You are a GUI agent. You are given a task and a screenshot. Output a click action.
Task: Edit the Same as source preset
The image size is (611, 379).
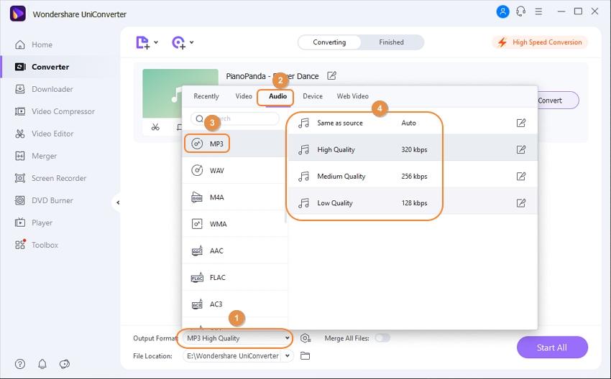pyautogui.click(x=520, y=123)
